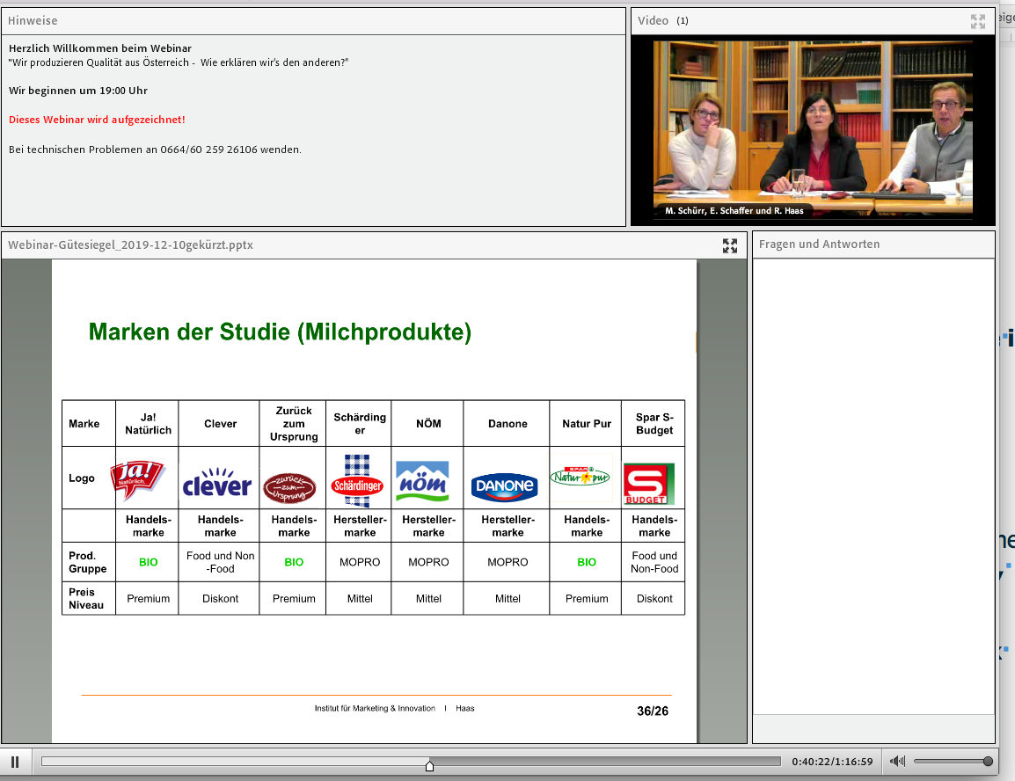
Task: Click the Ja! Natürlich logo in the table
Action: coord(137,479)
